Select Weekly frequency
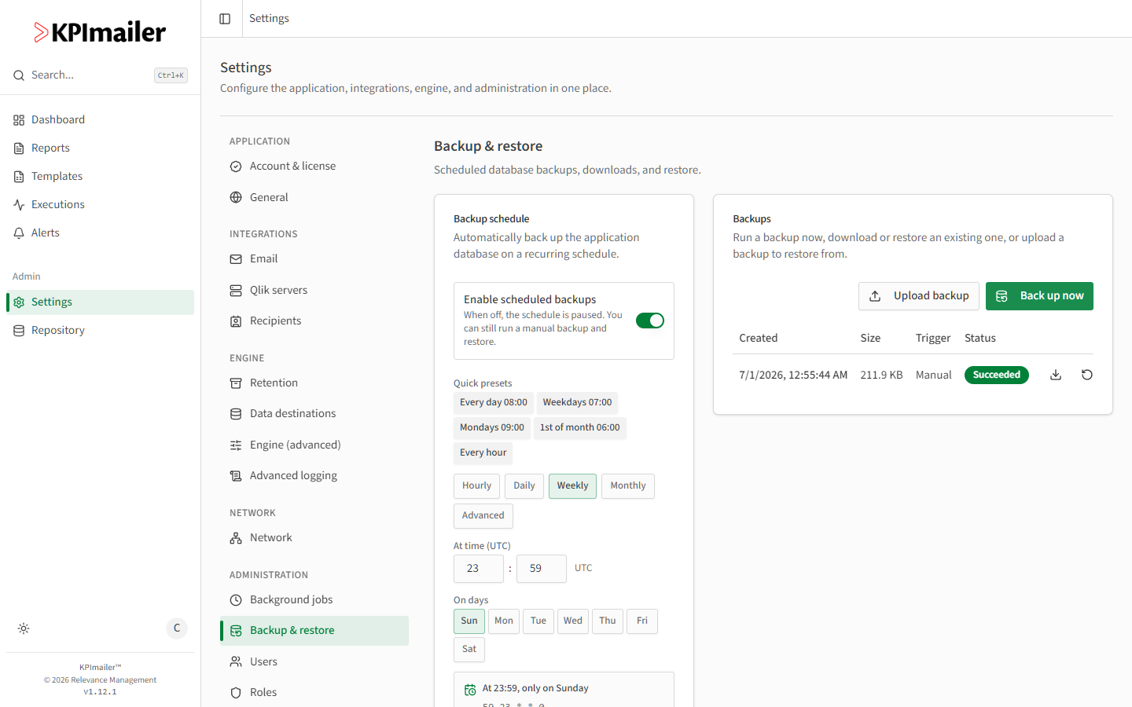This screenshot has height=707, width=1132. (x=572, y=486)
